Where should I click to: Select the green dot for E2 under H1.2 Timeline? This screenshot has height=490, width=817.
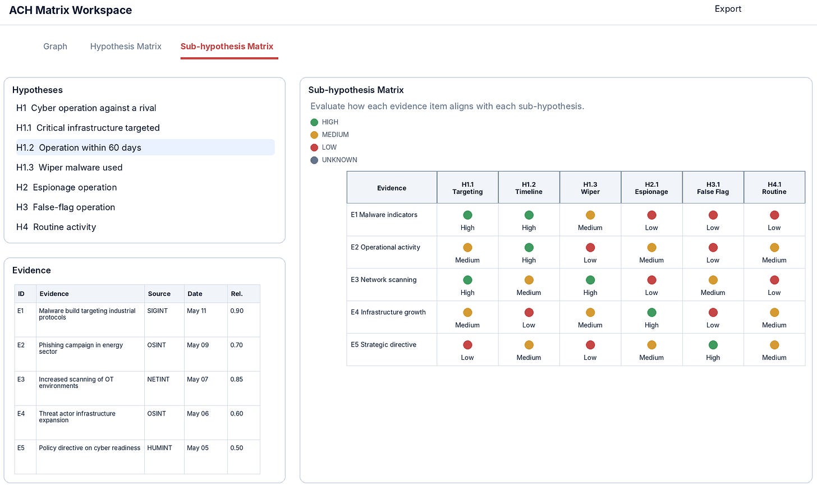[x=529, y=247]
